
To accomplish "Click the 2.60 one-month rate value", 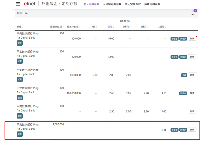I will pyautogui.click(x=112, y=93).
